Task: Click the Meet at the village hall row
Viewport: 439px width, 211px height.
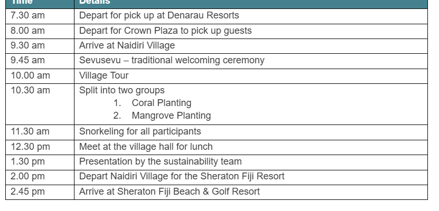Action: [x=217, y=147]
